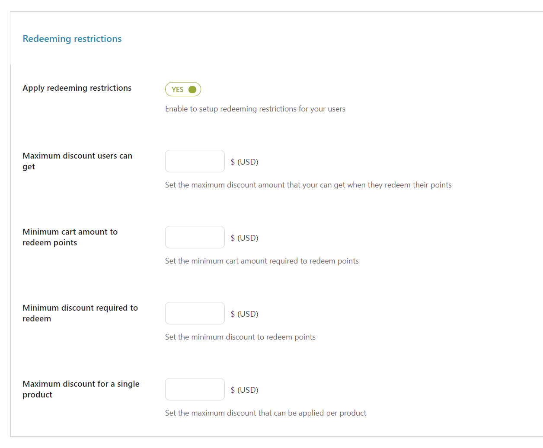
Task: Toggle the Apply redeeming restrictions switch
Action: [x=183, y=89]
